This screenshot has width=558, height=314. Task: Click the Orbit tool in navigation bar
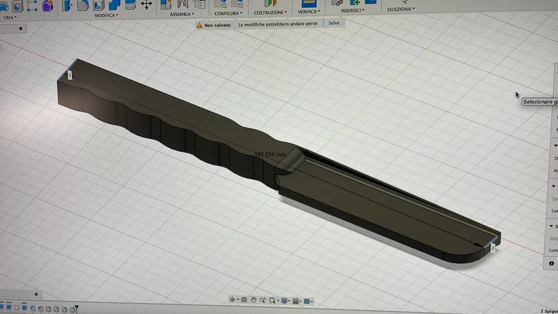click(x=232, y=300)
